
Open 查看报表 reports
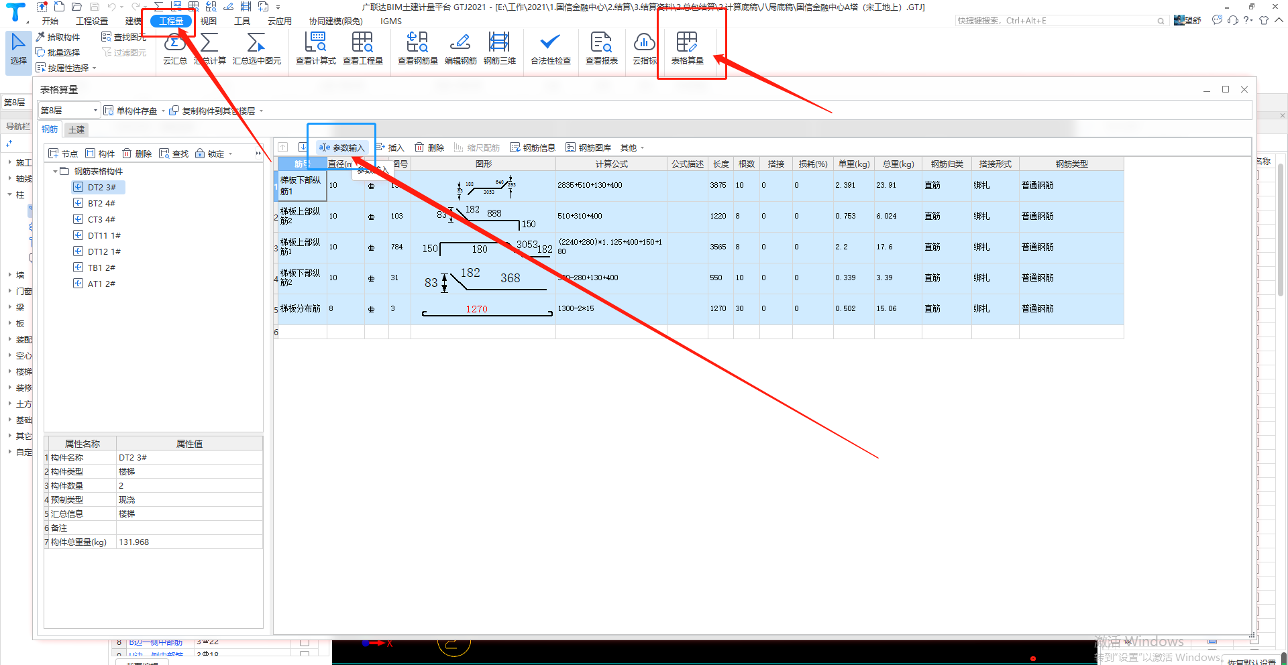[x=601, y=48]
